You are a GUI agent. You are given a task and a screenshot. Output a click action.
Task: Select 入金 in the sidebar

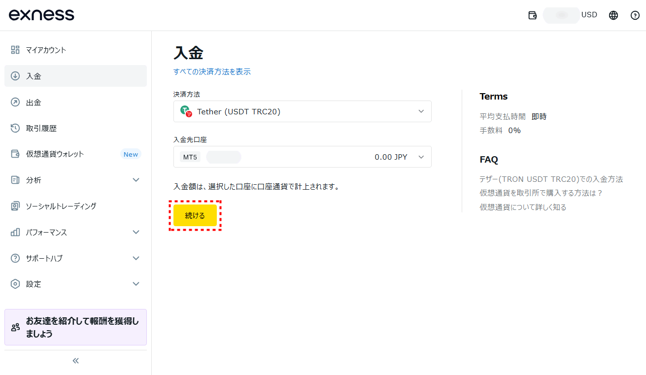click(x=75, y=76)
